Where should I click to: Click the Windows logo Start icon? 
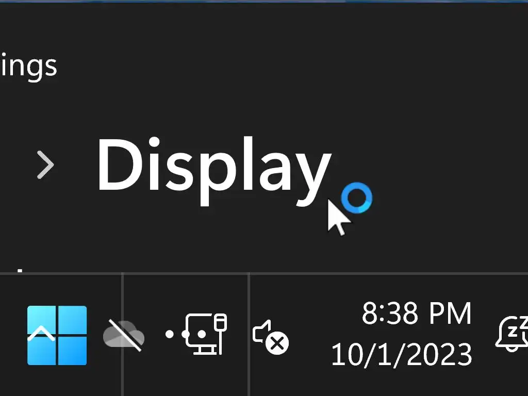pos(57,335)
